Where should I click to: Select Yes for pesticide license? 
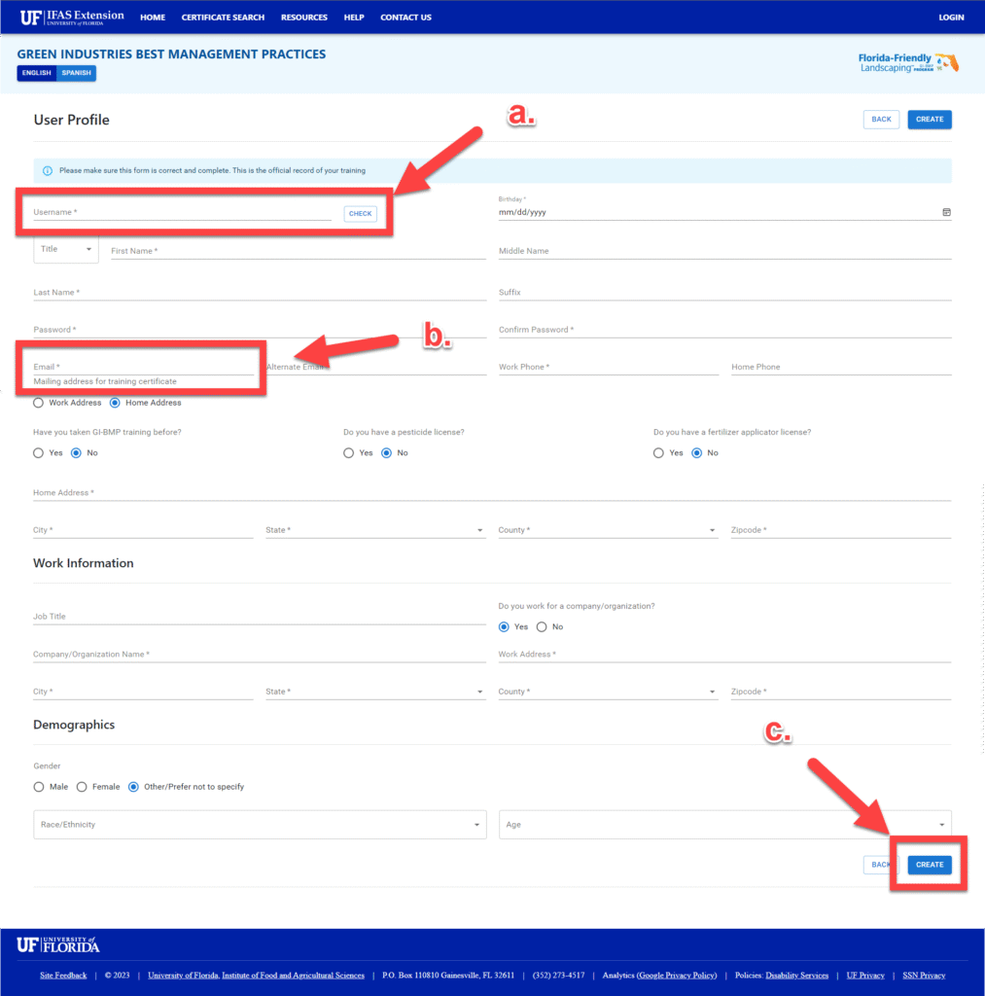349,453
